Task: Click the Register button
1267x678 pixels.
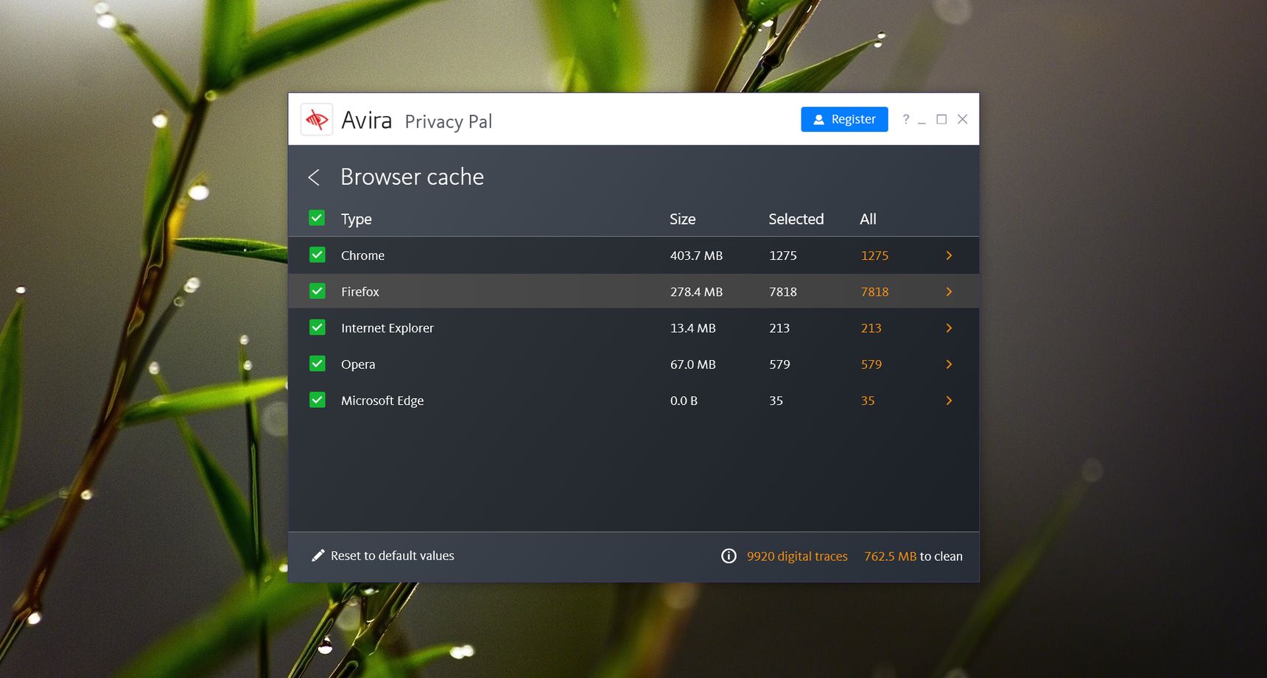Action: (x=844, y=119)
